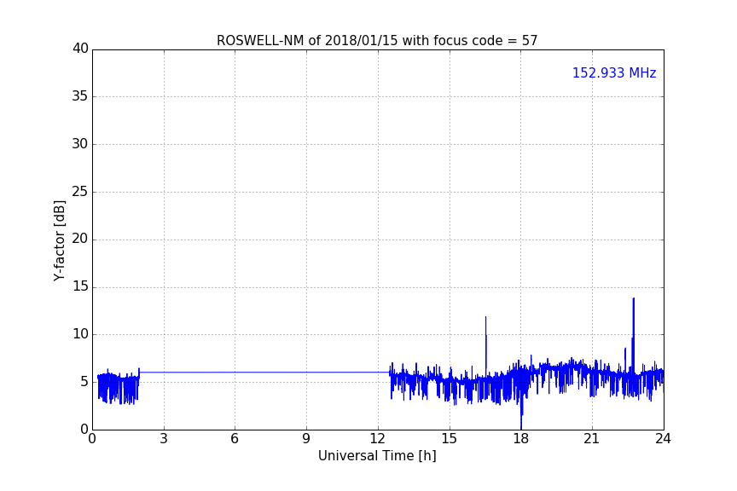Click the x-axis tick label 9
Screen dimensions: 737x491
(306, 439)
